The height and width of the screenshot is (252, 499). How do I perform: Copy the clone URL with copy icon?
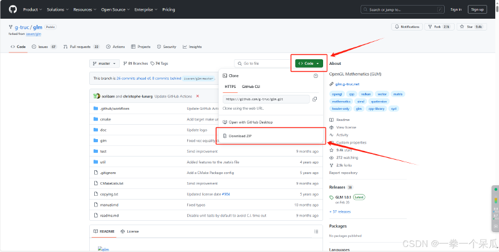coord(315,99)
